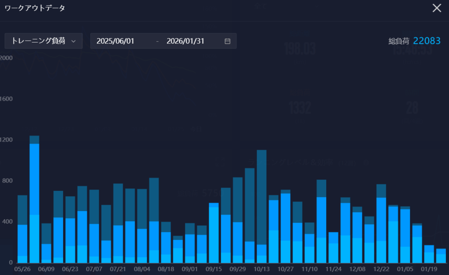Close the ワークアウトデータ panel
449x275 pixels.
coord(437,8)
